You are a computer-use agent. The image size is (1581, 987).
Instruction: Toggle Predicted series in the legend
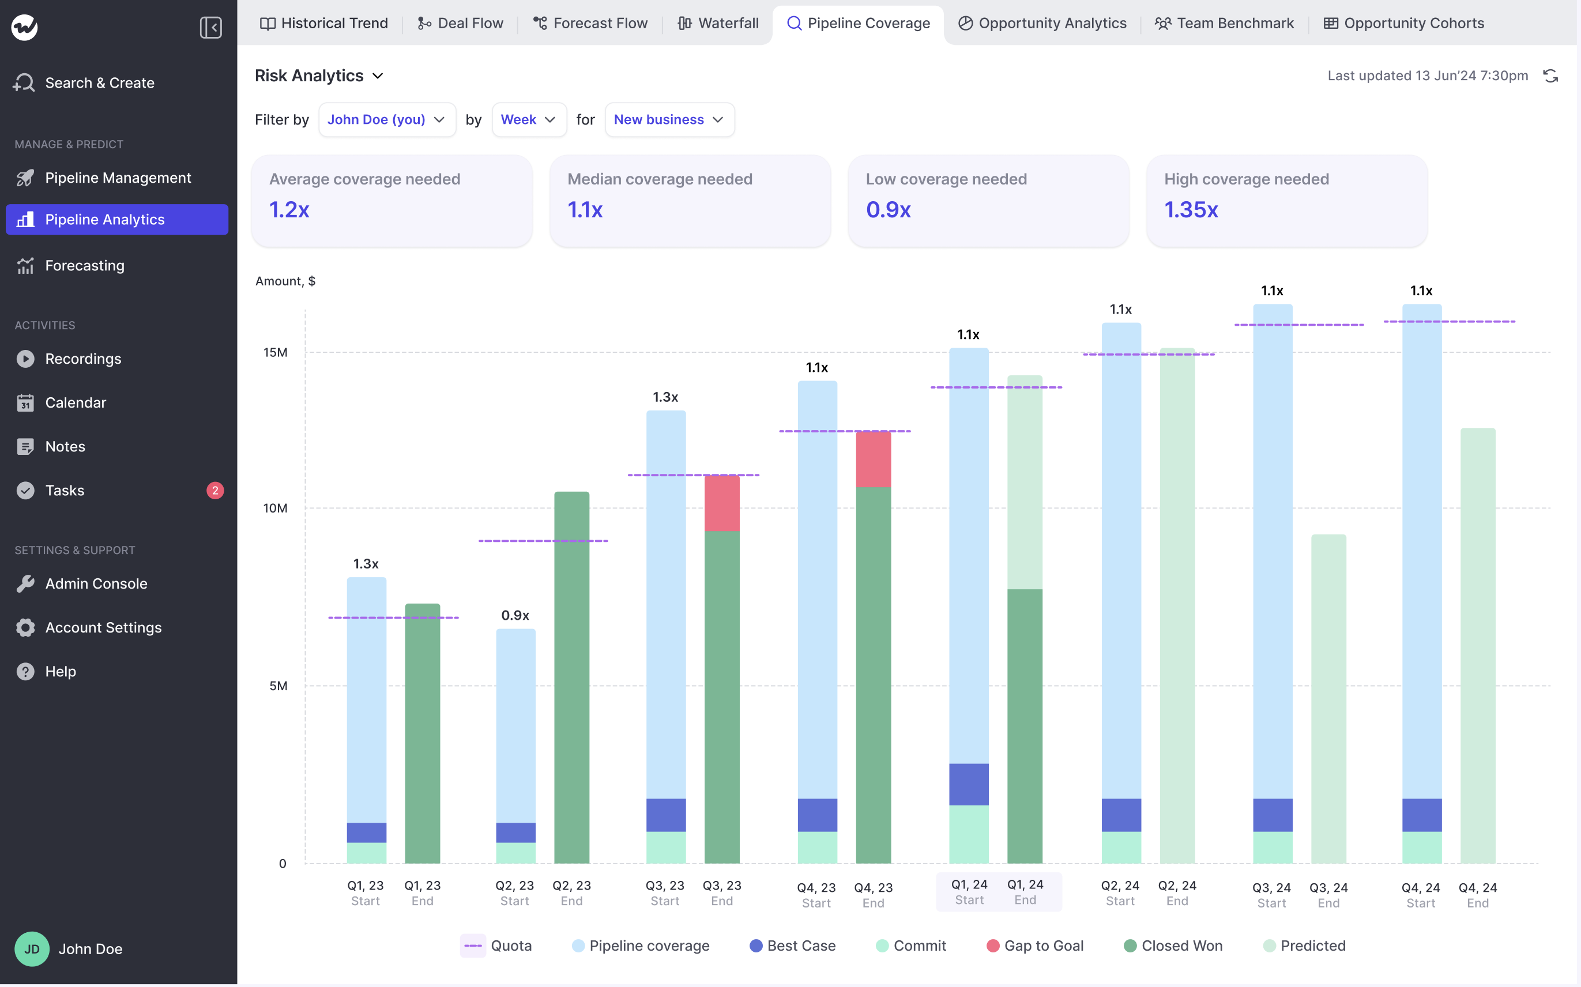(1304, 945)
